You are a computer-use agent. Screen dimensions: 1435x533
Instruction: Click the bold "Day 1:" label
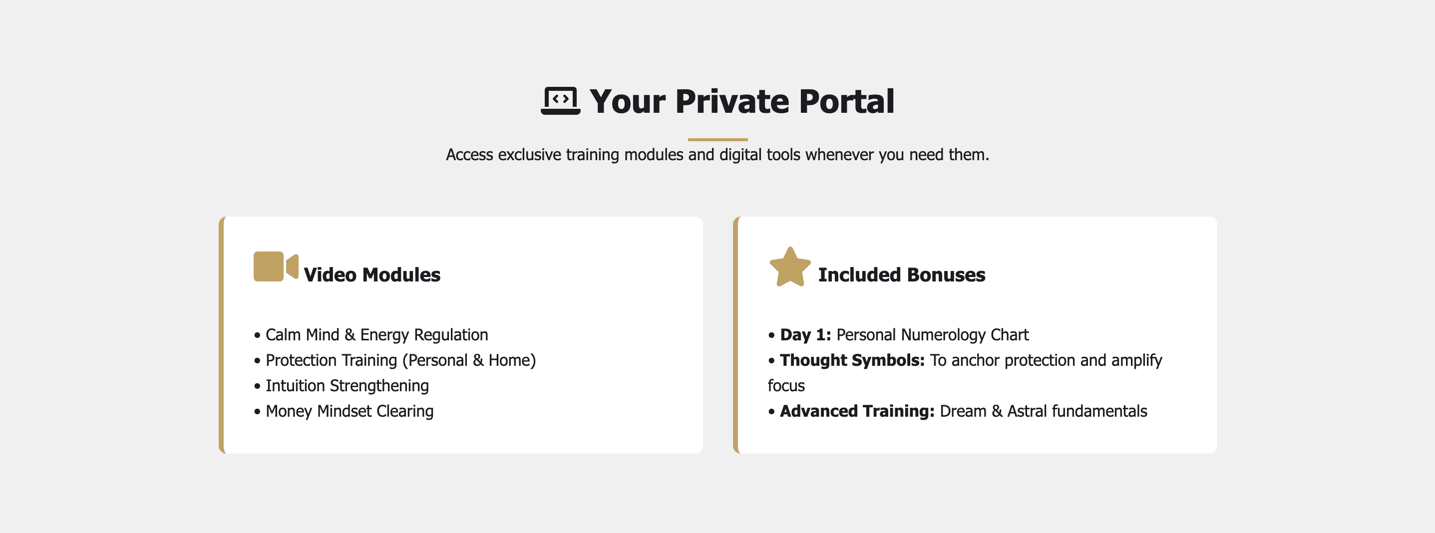(x=805, y=335)
